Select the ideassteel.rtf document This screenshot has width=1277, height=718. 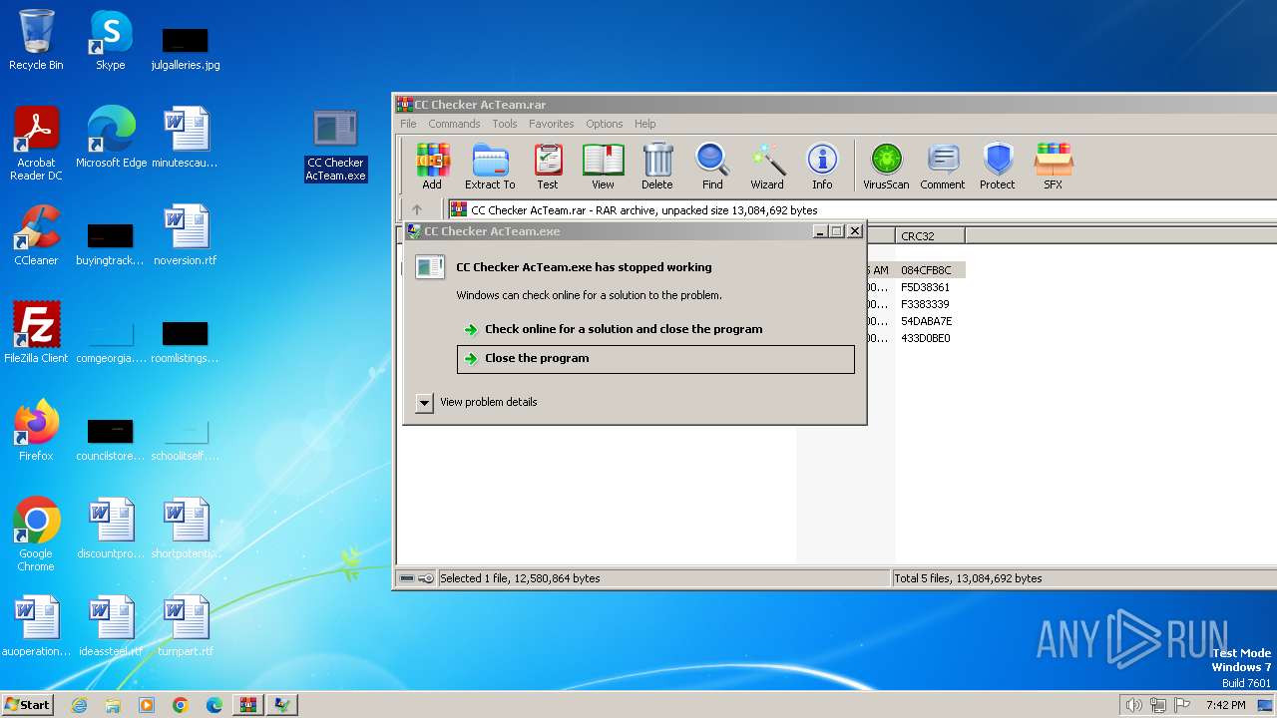[x=111, y=626]
